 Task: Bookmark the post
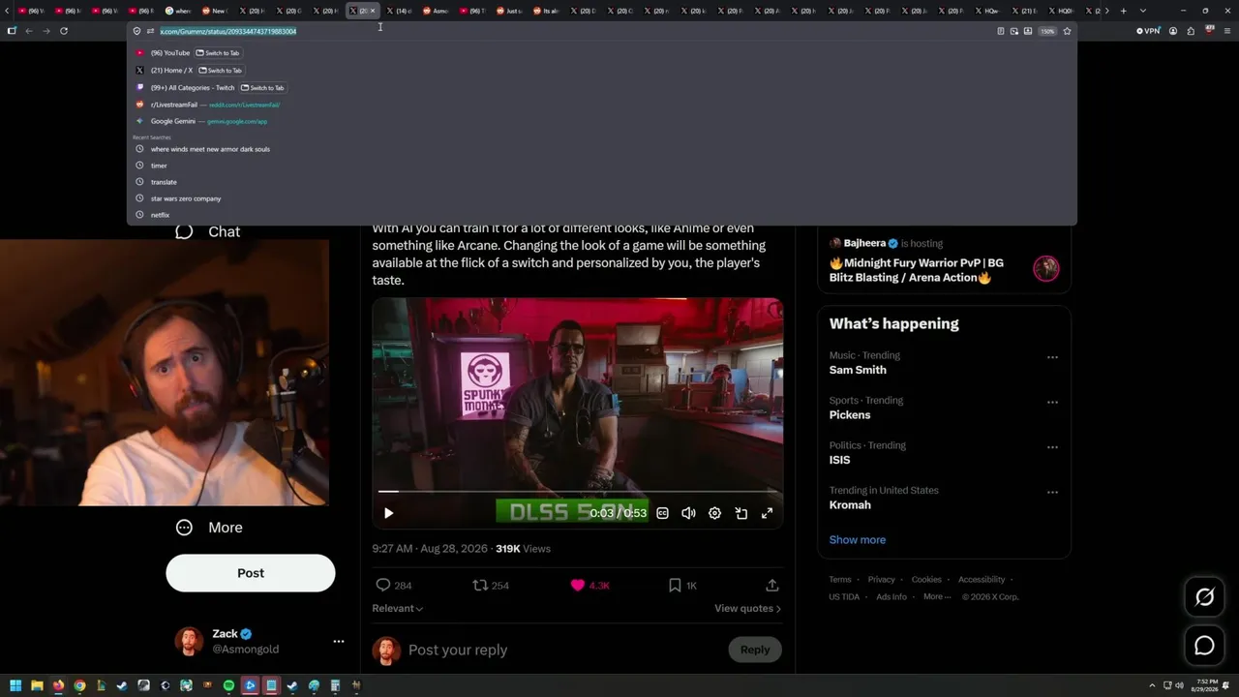[675, 585]
